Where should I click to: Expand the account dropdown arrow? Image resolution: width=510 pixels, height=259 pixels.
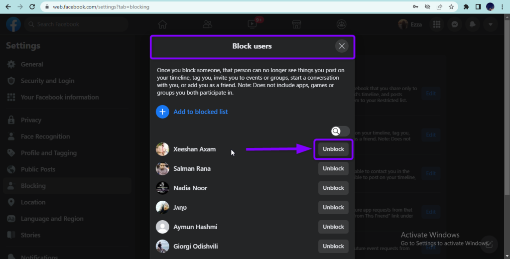coord(491,24)
